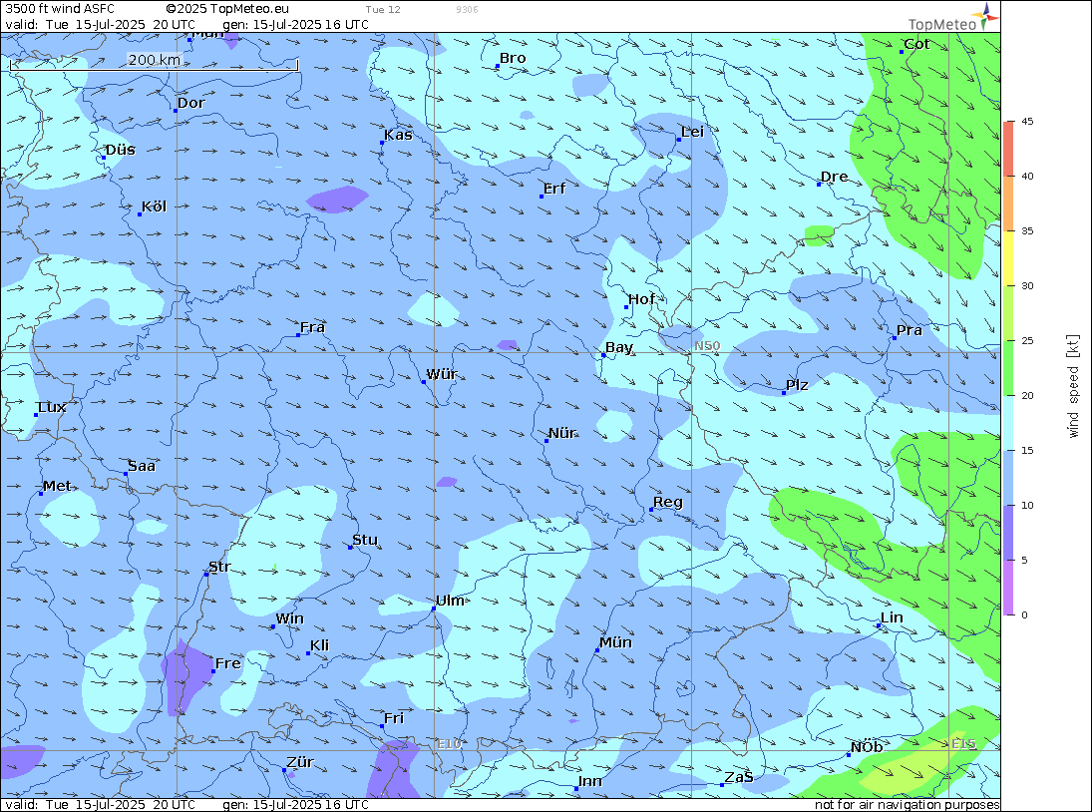Click the 'Bay' city label
The height and width of the screenshot is (812, 1092).
619,347
